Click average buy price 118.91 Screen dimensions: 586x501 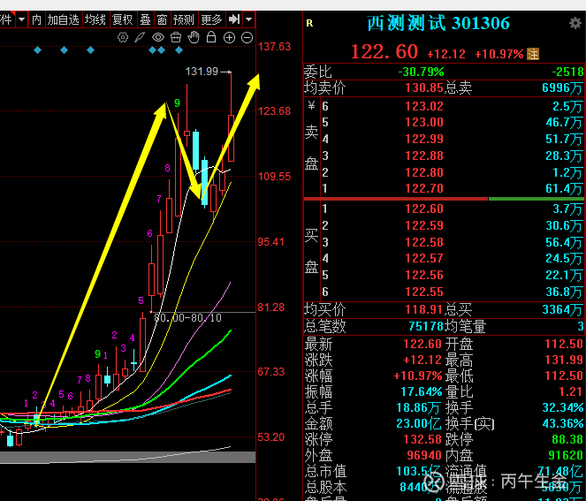coord(424,309)
